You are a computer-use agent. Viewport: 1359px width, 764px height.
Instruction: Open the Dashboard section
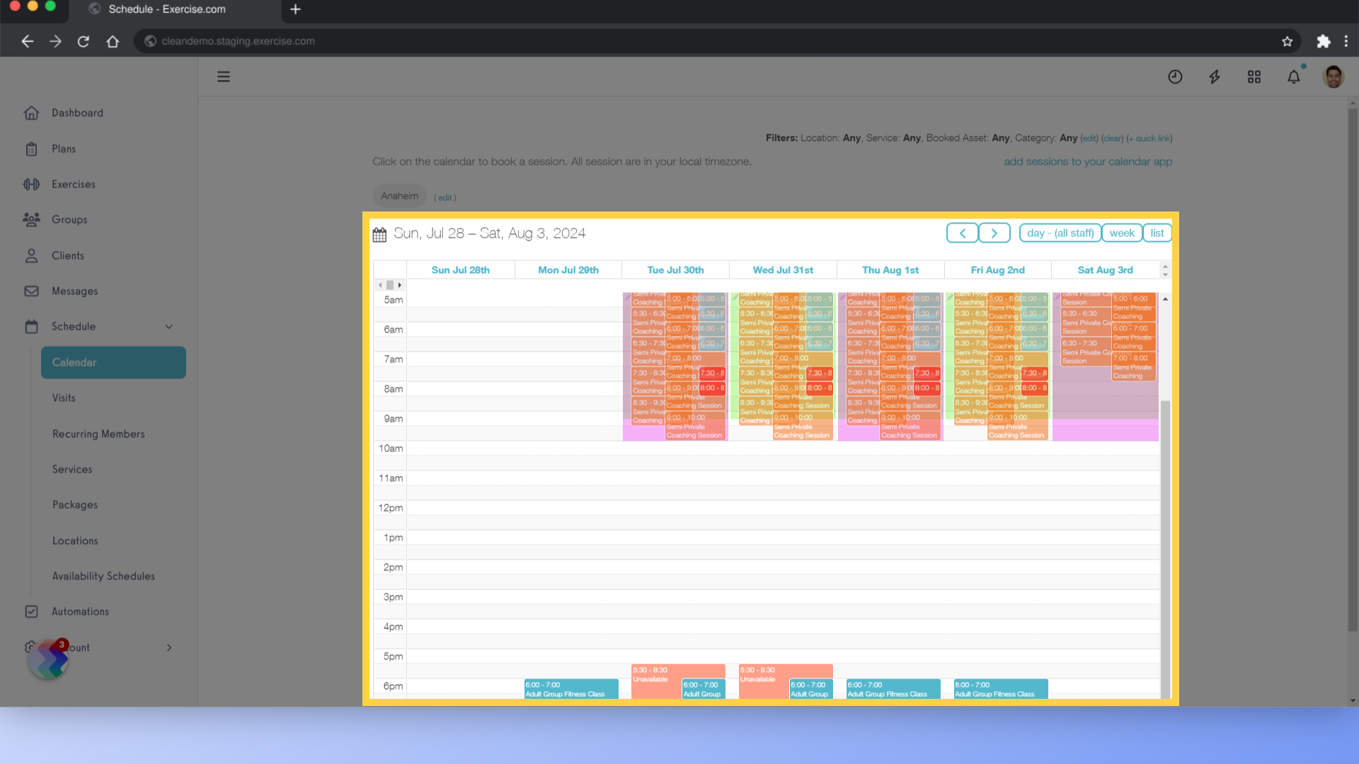point(76,112)
